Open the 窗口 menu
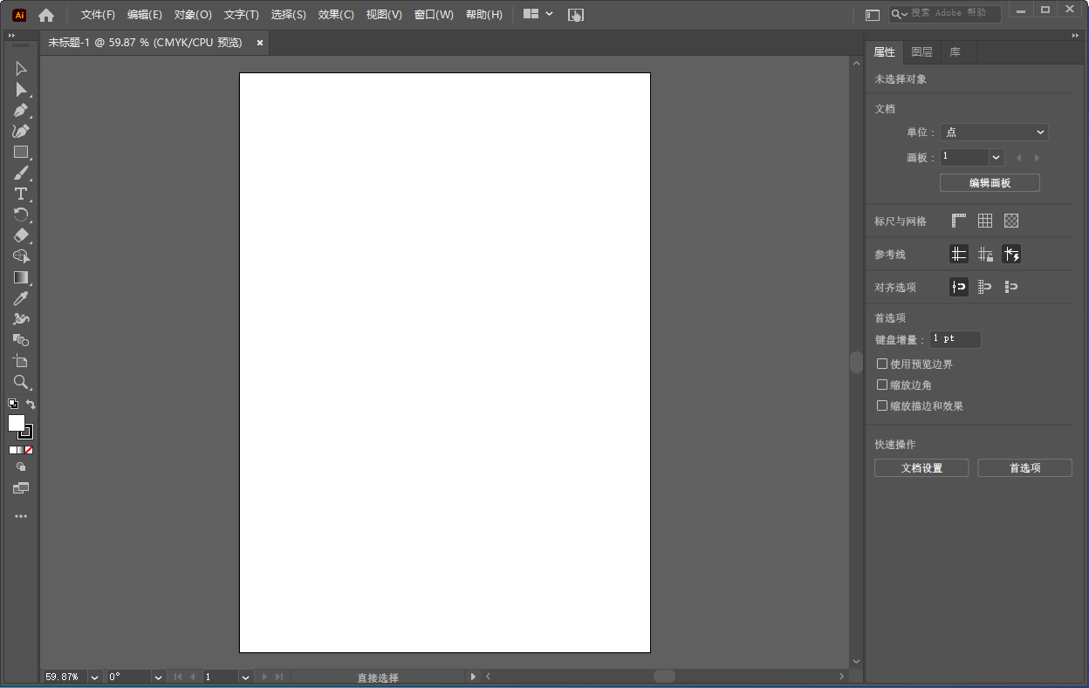 coord(434,14)
